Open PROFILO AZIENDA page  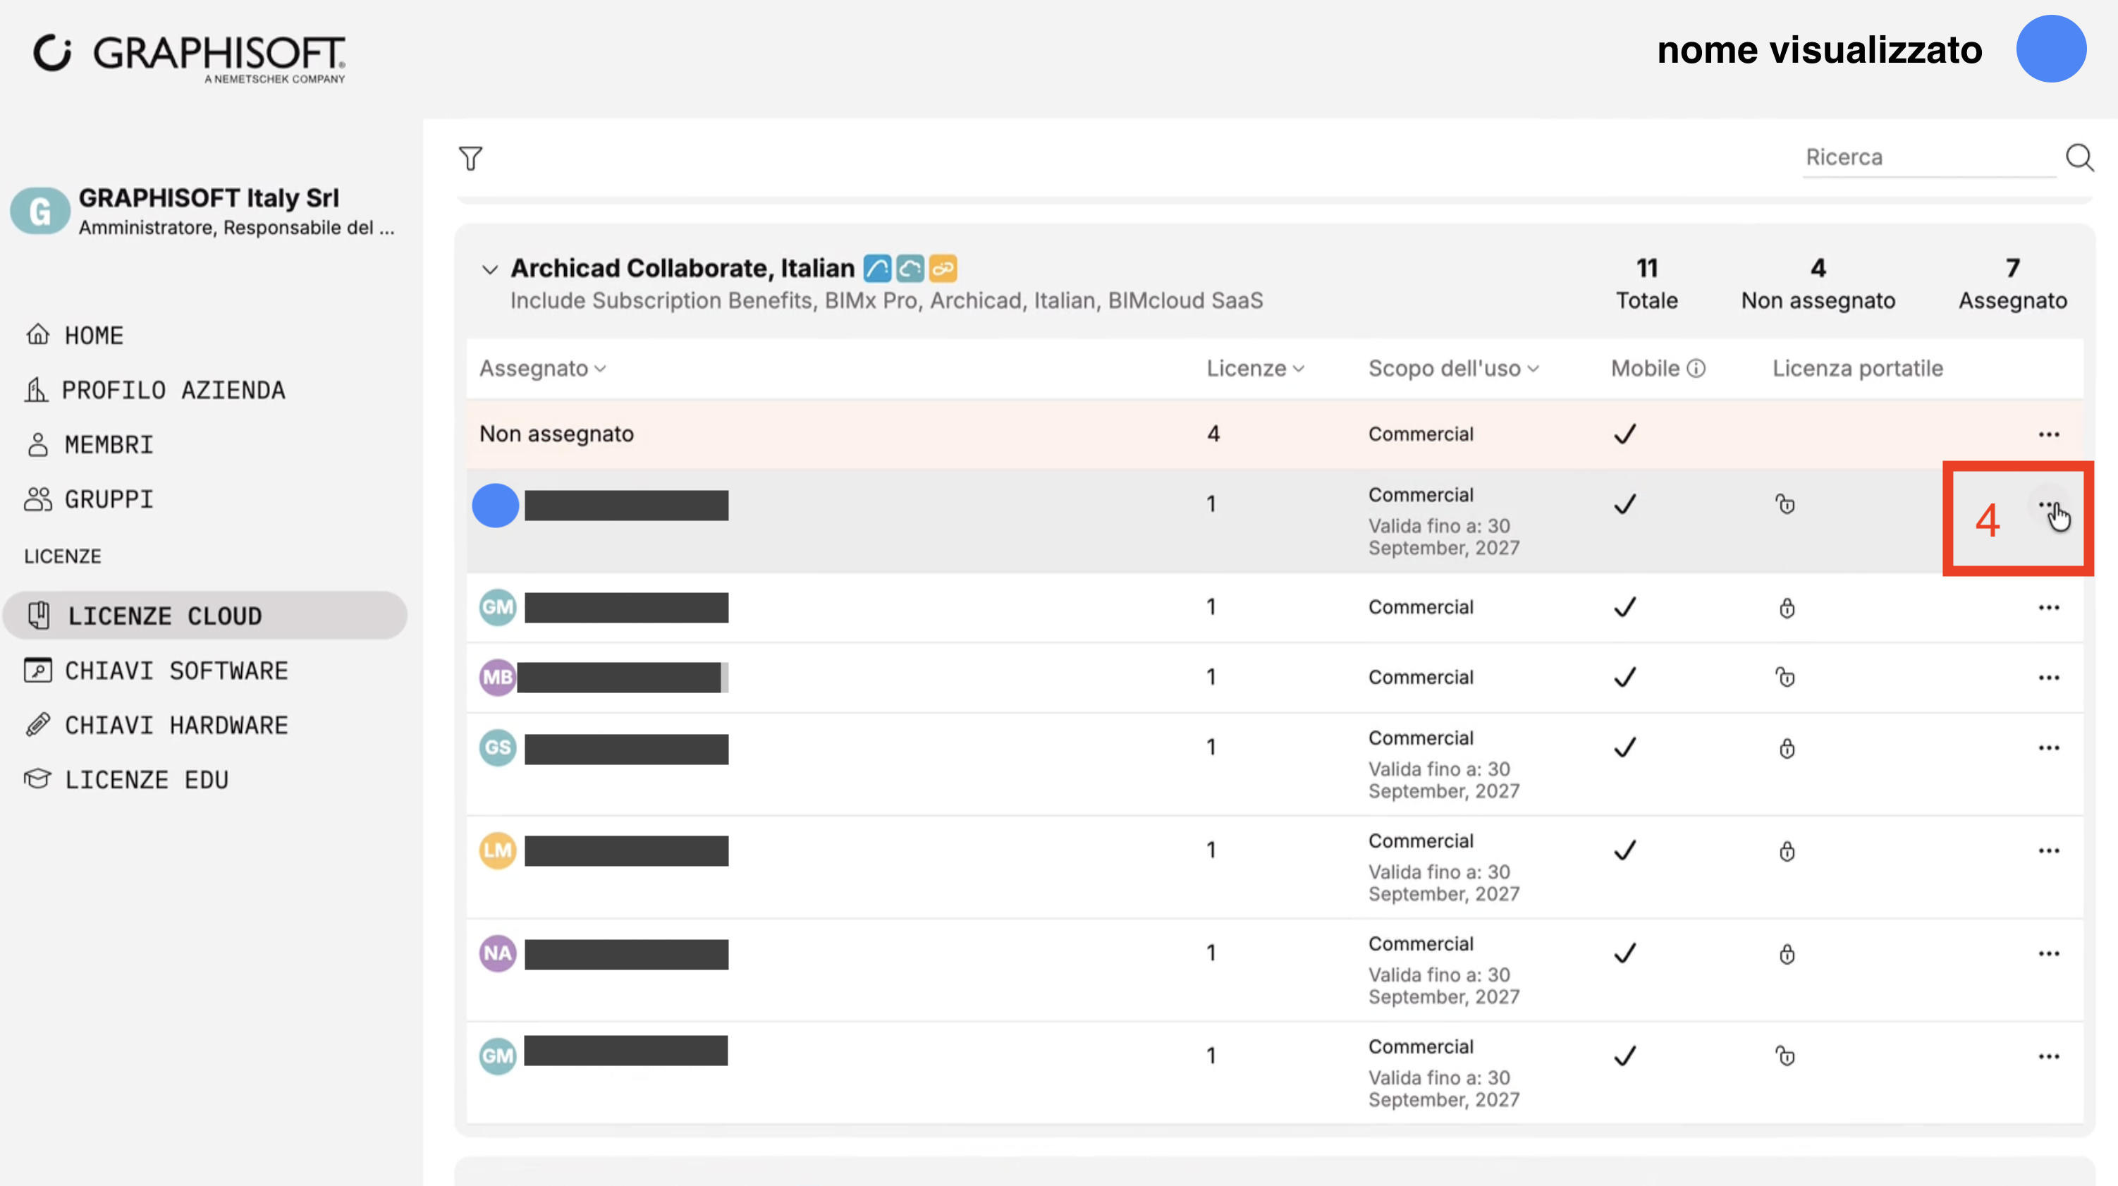155,390
